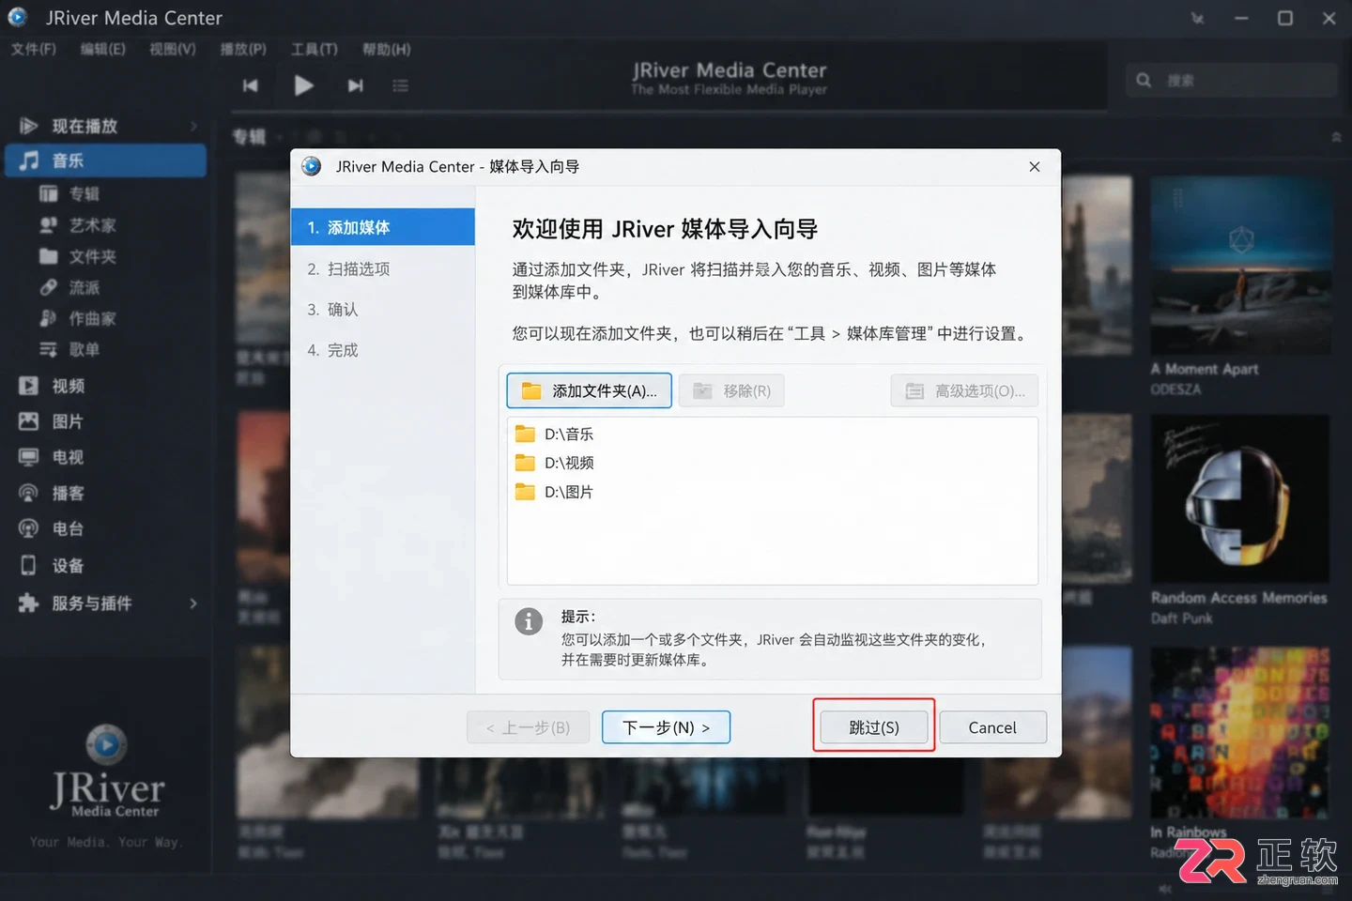Viewport: 1352px width, 901px height.
Task: Open 流派 genres in sidebar
Action: click(x=69, y=287)
